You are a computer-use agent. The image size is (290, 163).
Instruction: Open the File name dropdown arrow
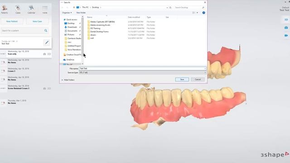tap(205, 68)
